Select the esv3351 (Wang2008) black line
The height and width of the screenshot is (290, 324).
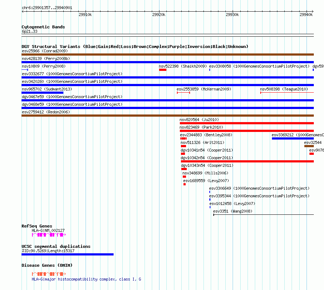(264, 215)
